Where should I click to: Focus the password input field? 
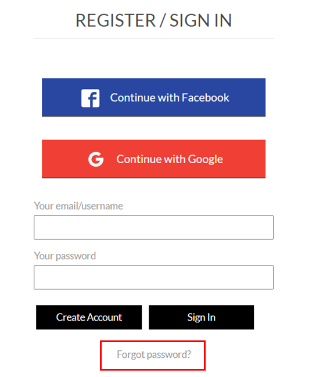click(154, 277)
